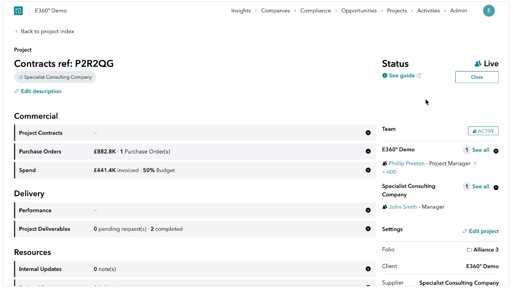Open the Companies menu
512x288 pixels.
(275, 11)
